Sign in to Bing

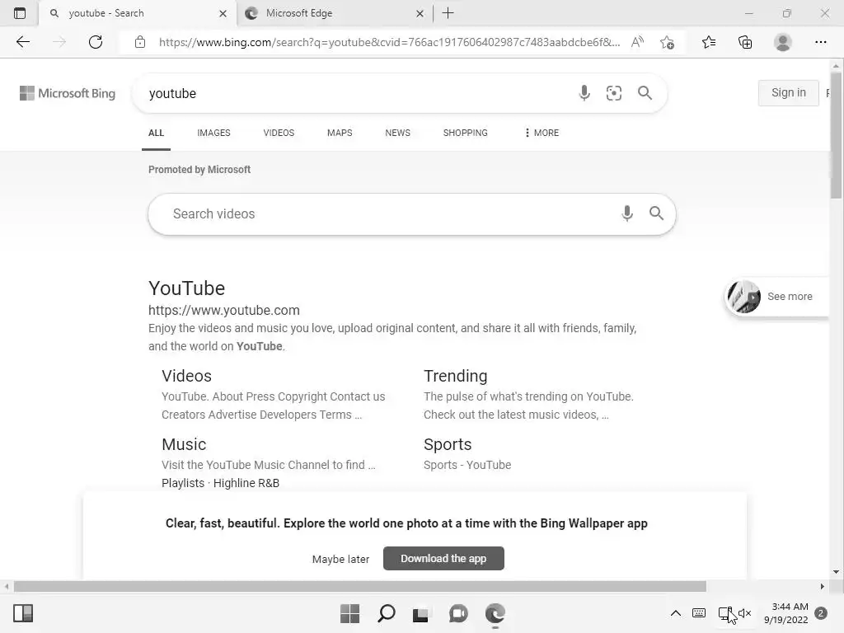(789, 92)
